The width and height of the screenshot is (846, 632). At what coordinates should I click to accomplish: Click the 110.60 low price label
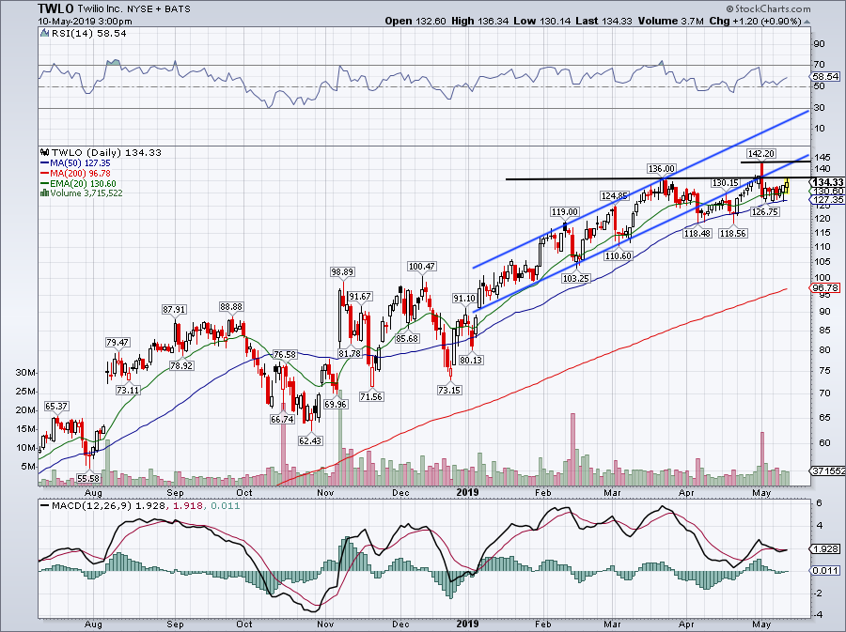[x=618, y=256]
